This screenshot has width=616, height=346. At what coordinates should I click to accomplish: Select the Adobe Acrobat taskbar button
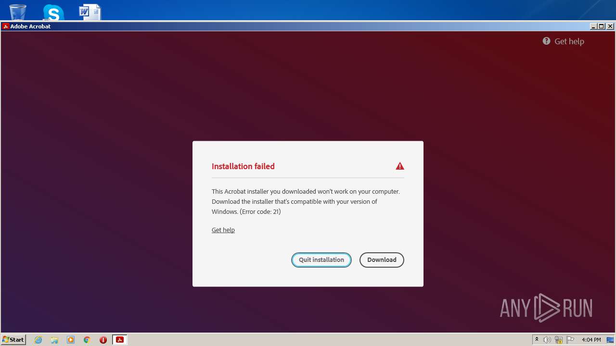120,340
